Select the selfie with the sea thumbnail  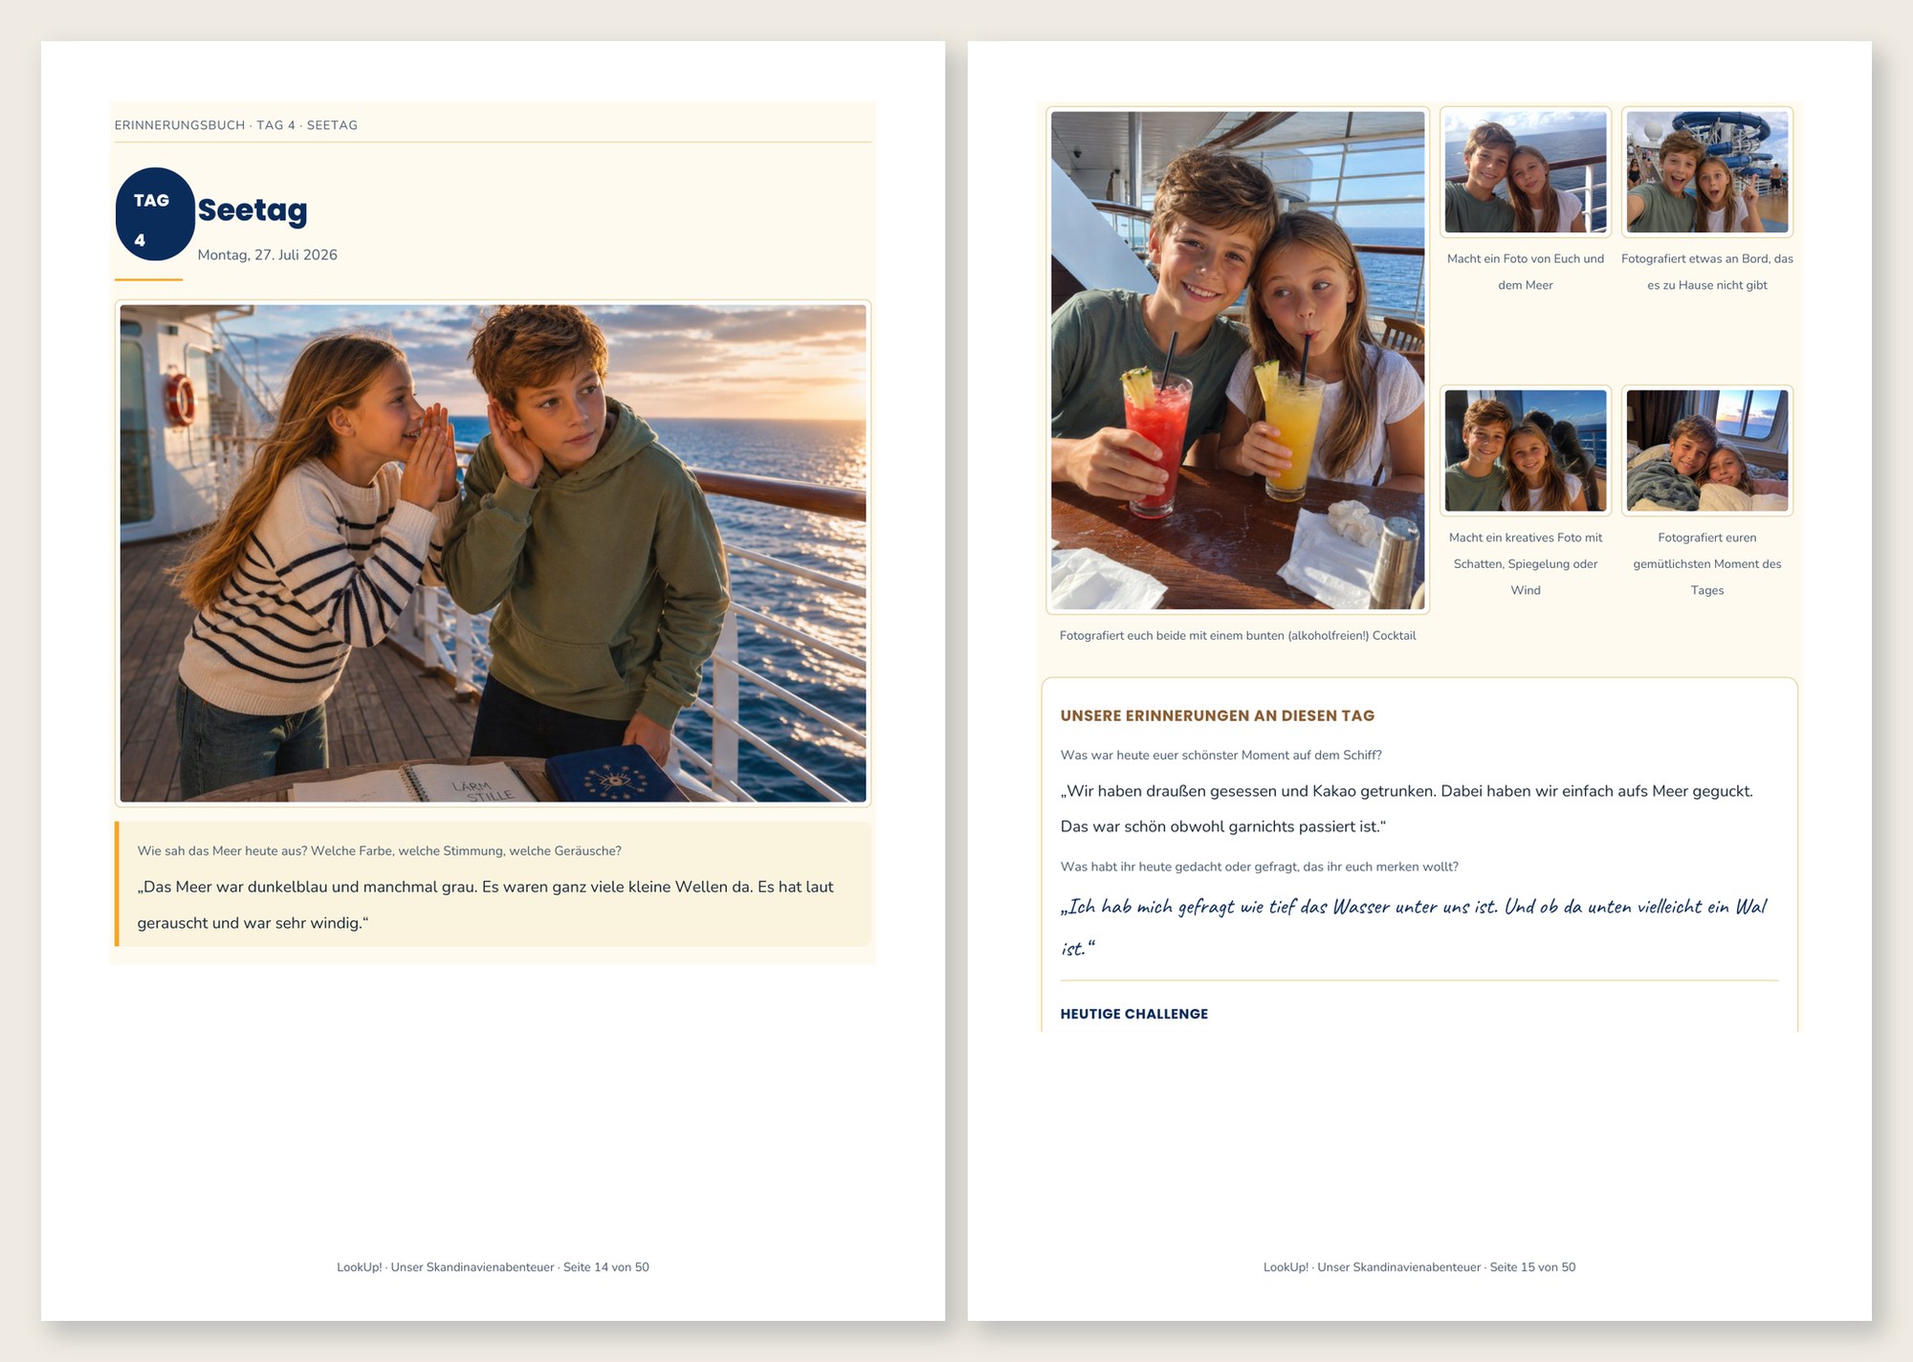pos(1526,172)
